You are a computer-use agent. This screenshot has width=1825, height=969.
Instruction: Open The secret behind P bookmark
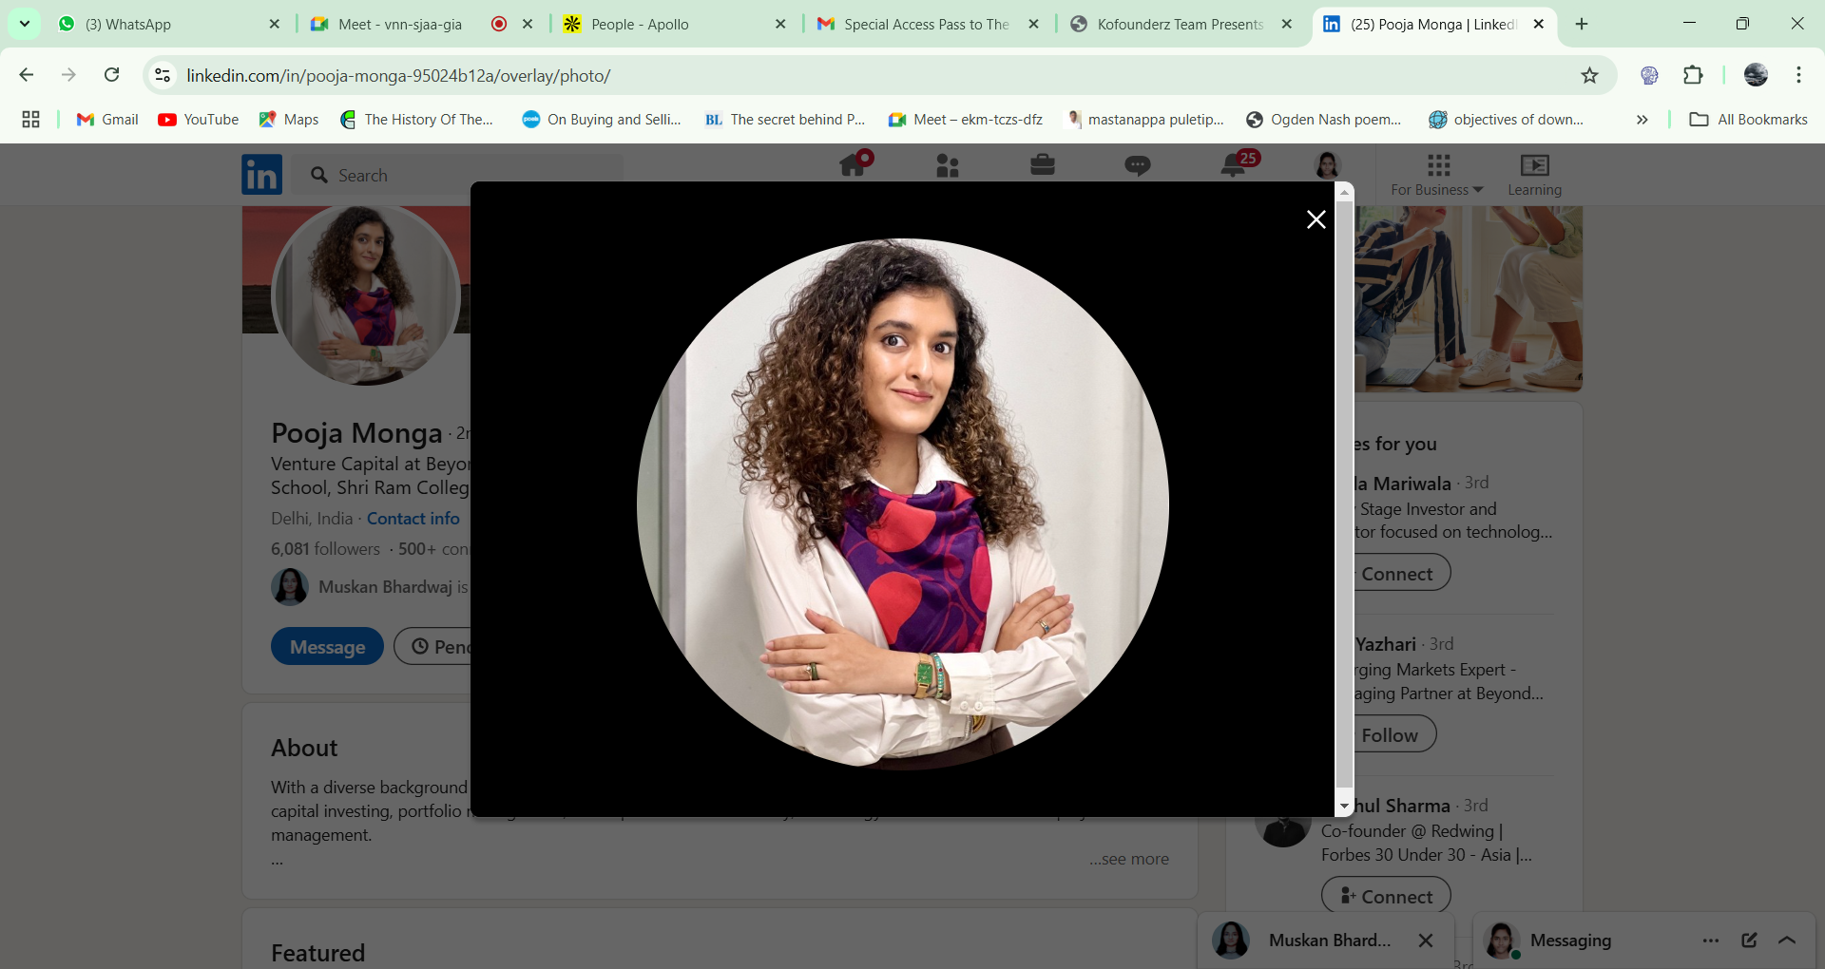click(785, 120)
